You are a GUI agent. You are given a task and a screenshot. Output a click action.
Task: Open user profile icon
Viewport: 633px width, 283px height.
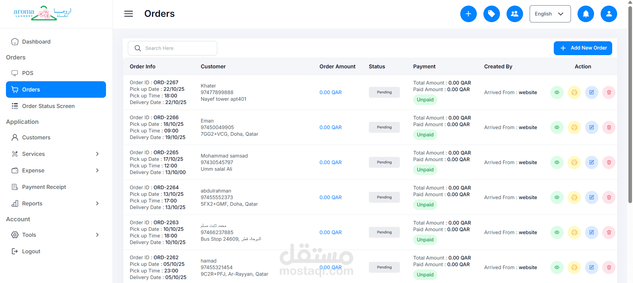pyautogui.click(x=609, y=14)
